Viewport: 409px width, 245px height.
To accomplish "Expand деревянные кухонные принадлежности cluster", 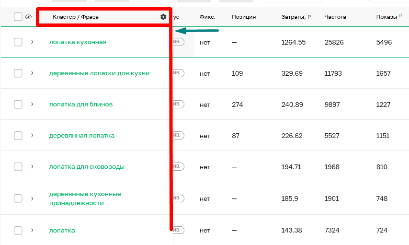I will [x=32, y=198].
